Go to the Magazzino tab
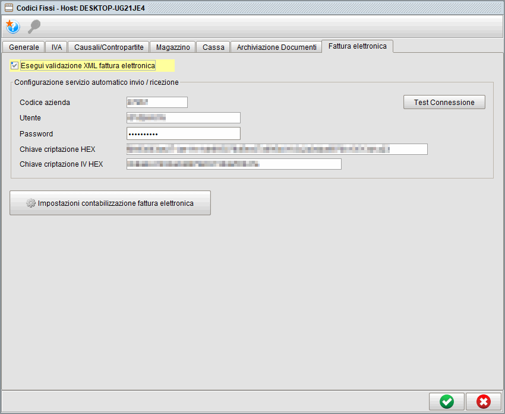The width and height of the screenshot is (505, 414). (x=173, y=47)
